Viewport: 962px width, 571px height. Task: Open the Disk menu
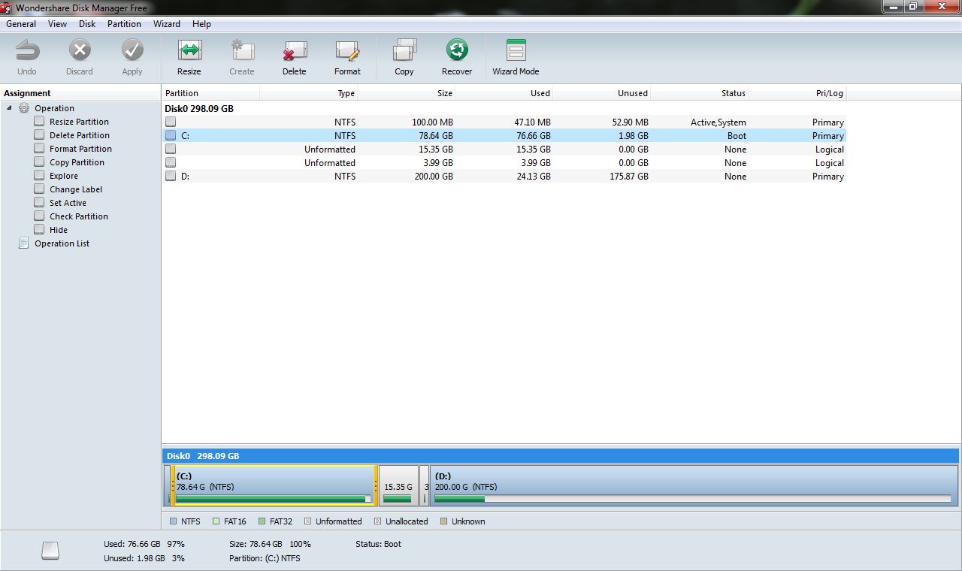[x=87, y=24]
